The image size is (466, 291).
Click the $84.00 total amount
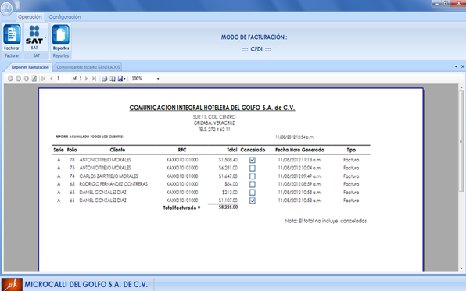231,184
